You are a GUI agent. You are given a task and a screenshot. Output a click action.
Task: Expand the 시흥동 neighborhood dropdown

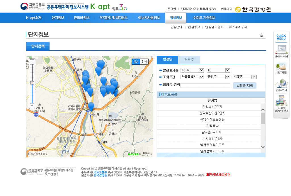(x=244, y=77)
